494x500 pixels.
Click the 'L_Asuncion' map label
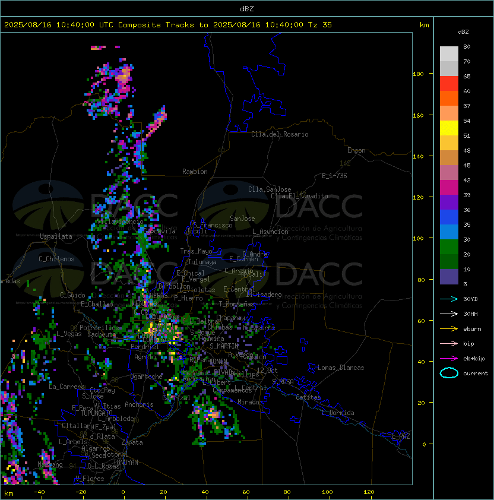270,232
